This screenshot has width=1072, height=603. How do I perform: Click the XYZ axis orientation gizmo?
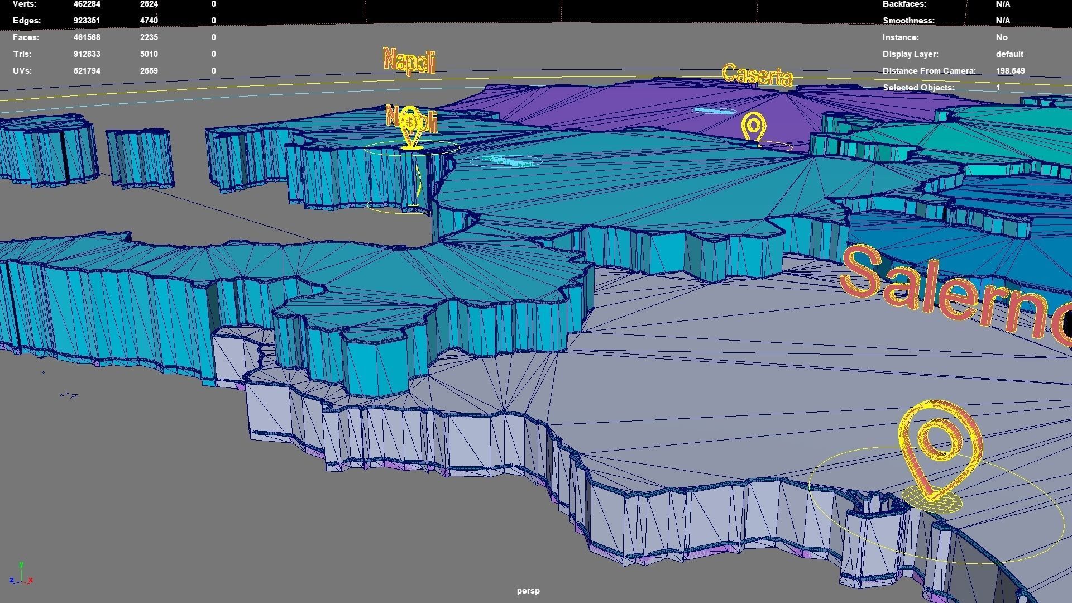click(x=21, y=575)
